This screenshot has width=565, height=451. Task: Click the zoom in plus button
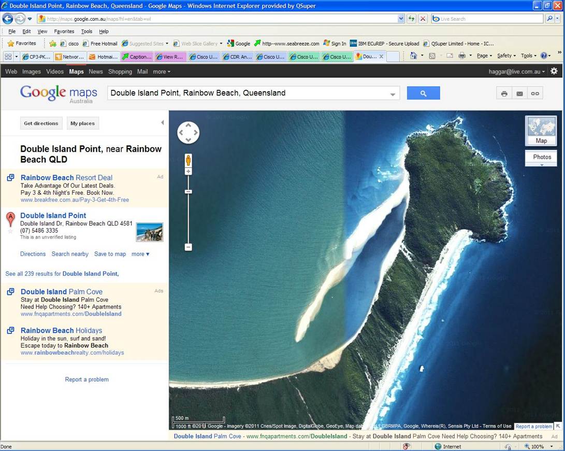point(189,172)
